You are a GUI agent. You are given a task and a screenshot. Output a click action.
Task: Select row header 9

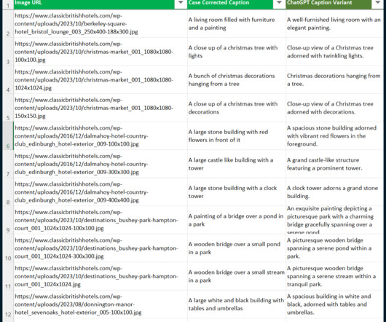pos(8,220)
